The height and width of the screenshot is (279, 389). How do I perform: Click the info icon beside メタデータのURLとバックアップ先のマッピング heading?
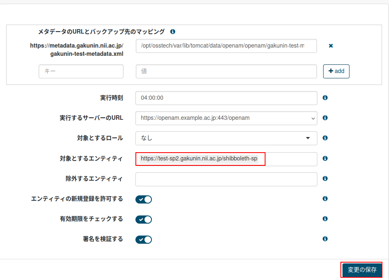(173, 31)
